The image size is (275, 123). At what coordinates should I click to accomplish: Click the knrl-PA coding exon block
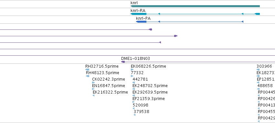141,22
